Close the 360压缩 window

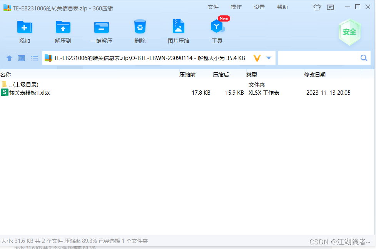(368, 7)
